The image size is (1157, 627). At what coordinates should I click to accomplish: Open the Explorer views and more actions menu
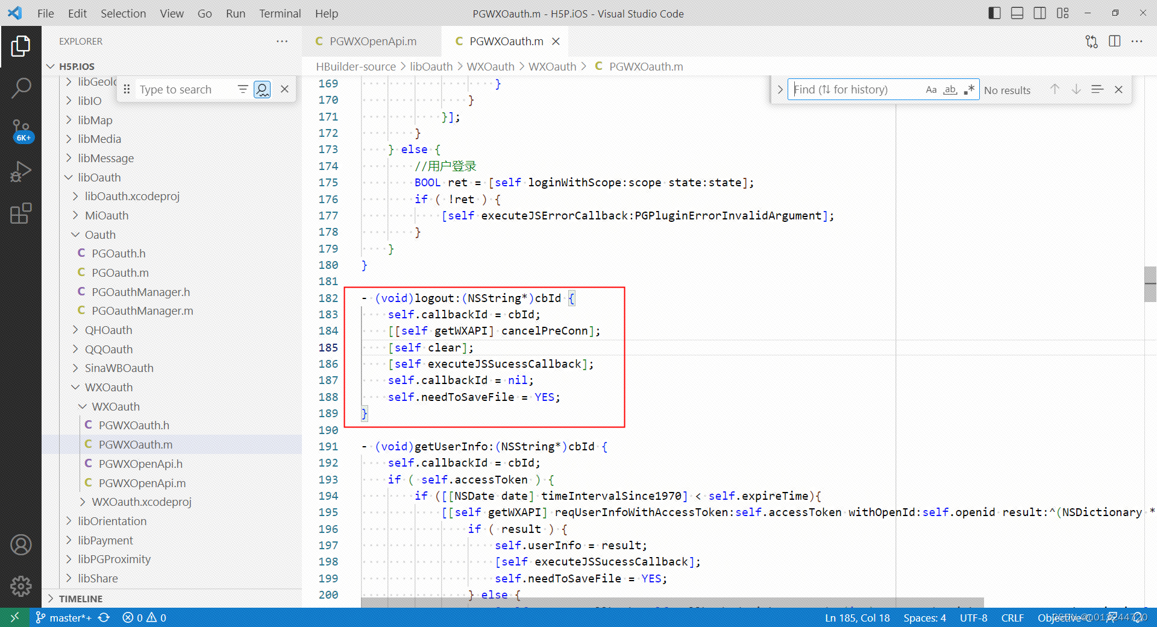tap(282, 41)
